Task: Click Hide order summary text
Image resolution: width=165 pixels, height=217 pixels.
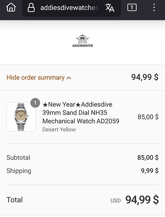Action: tap(36, 77)
